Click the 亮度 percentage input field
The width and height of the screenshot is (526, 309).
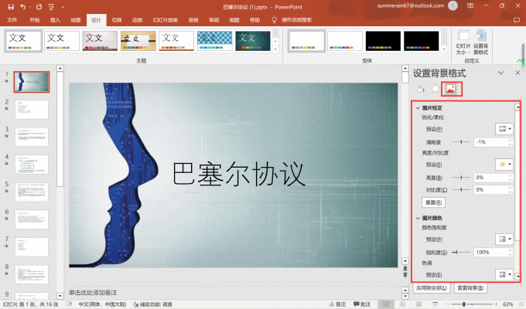tap(490, 178)
